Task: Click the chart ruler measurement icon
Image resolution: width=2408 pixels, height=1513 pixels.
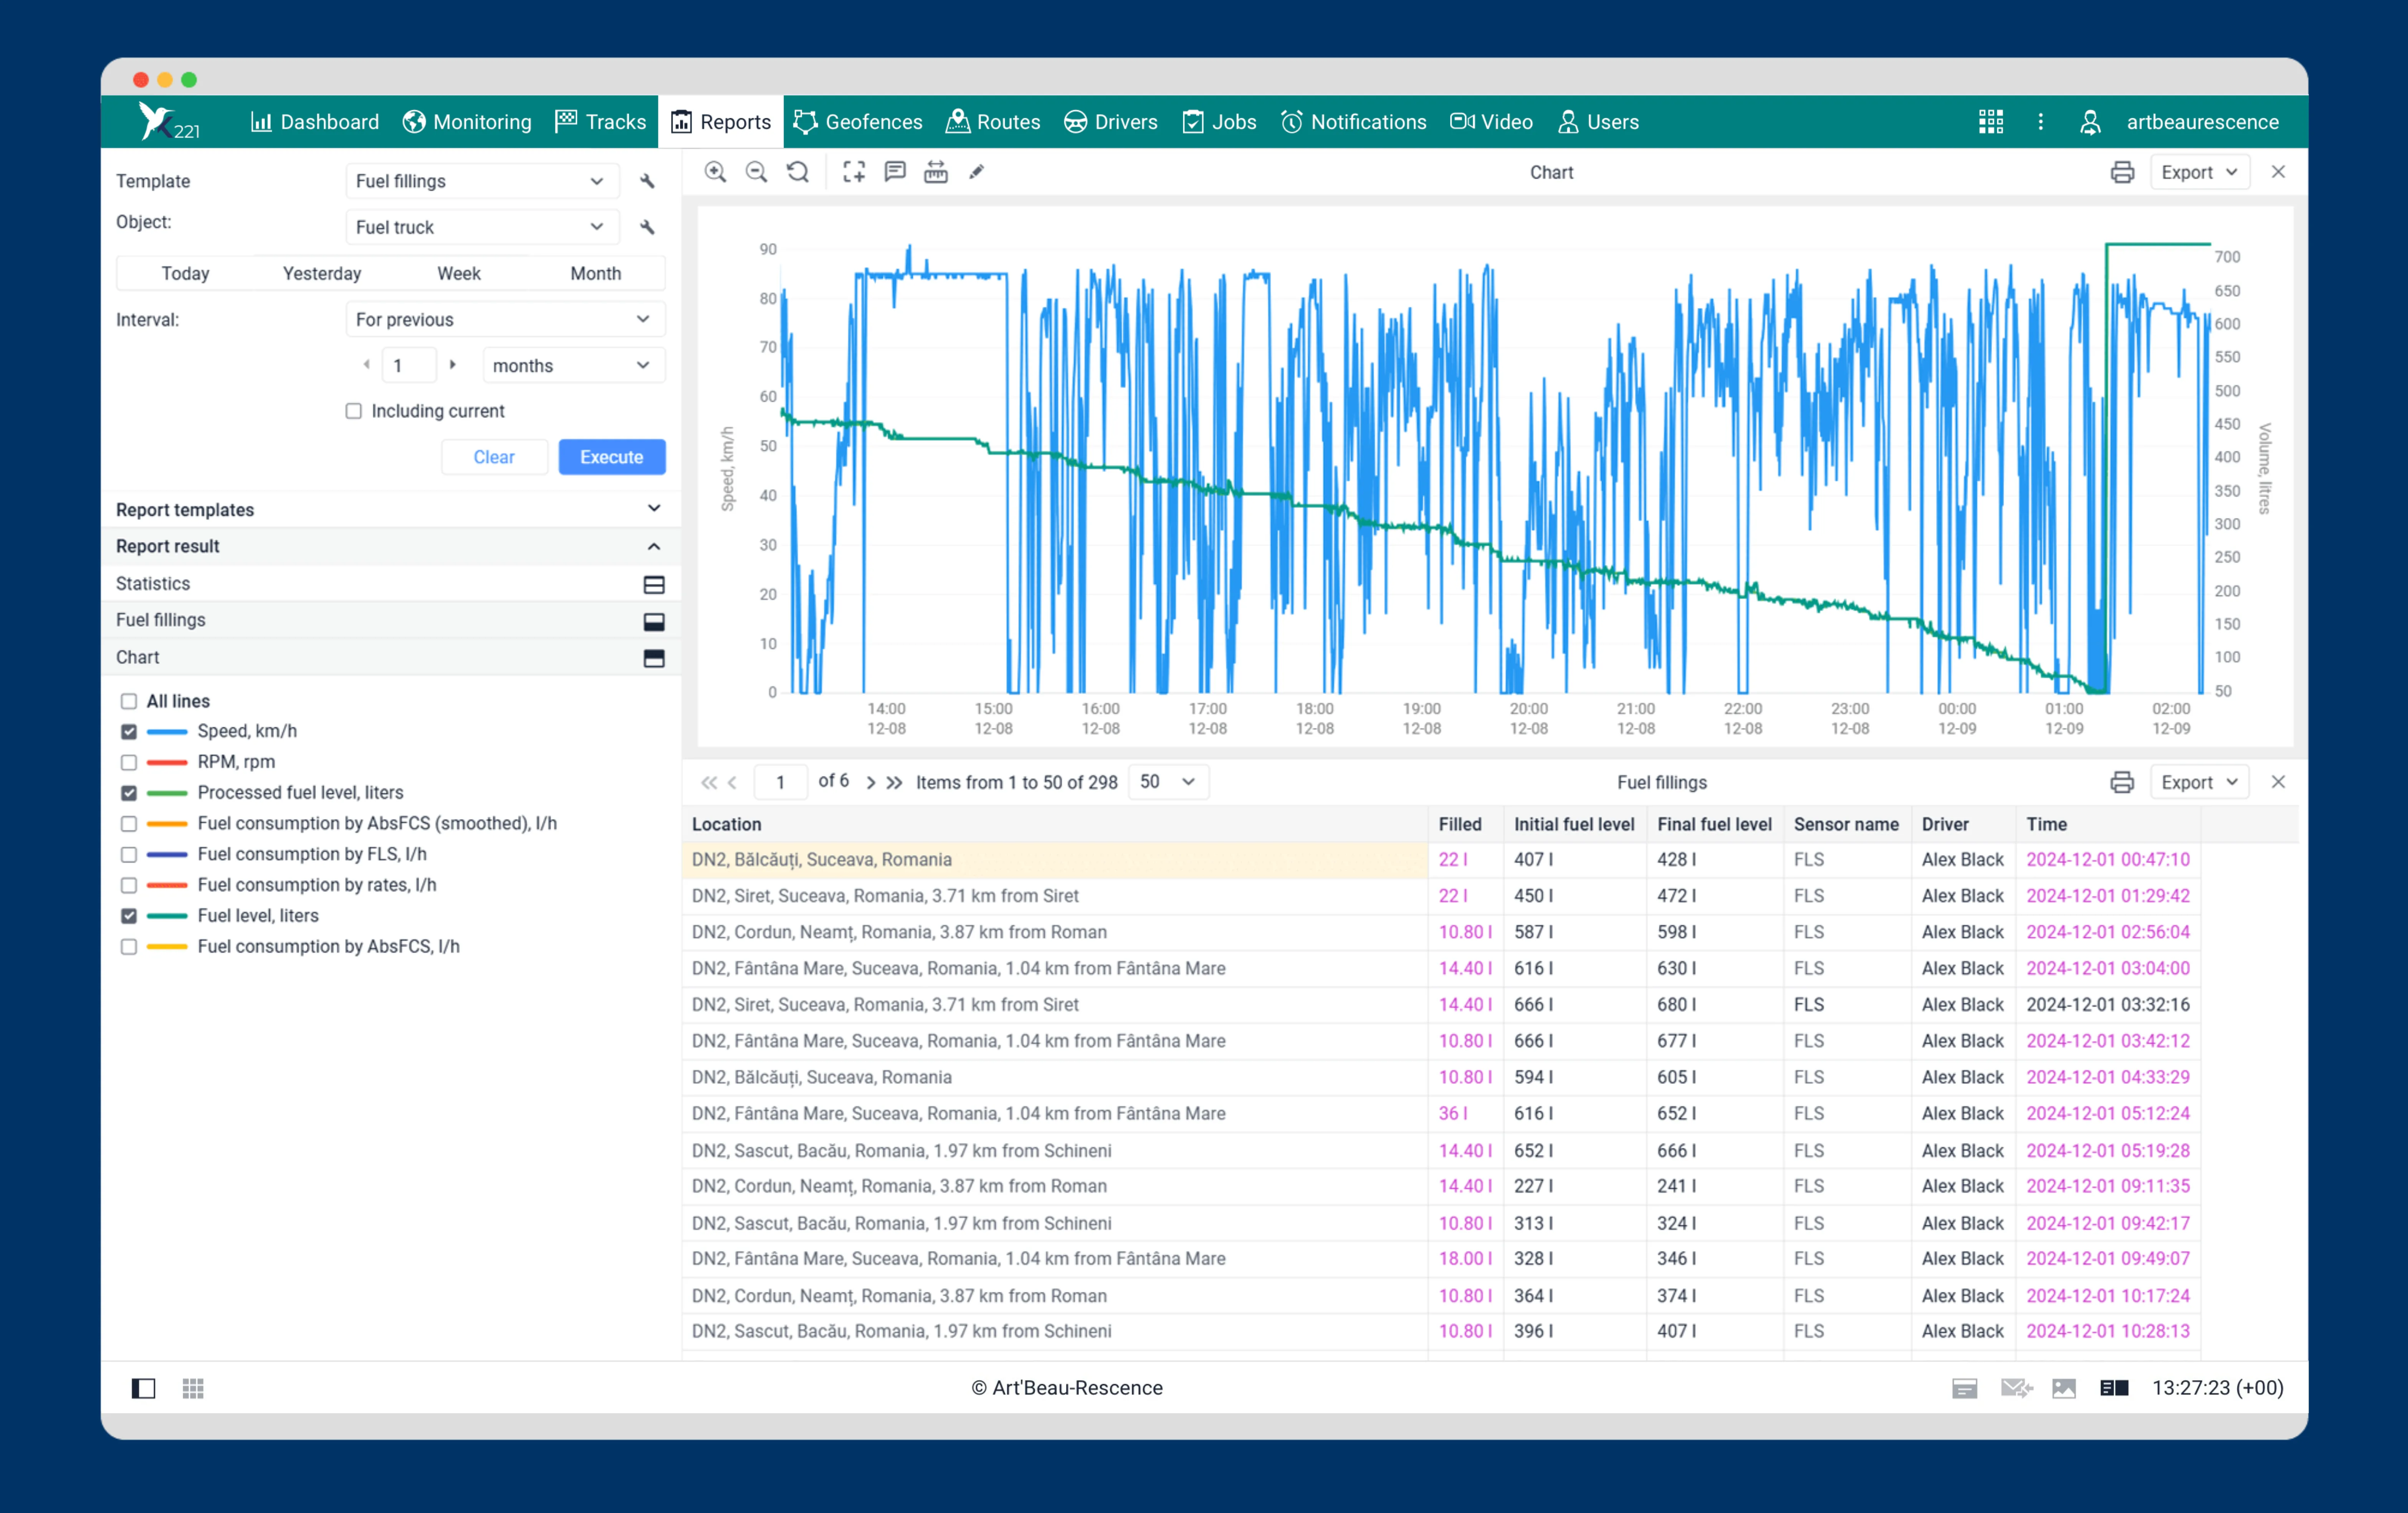Action: (936, 172)
